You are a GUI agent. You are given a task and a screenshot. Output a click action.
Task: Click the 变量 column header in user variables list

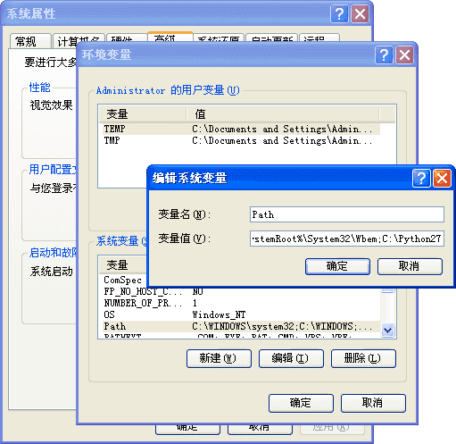[143, 113]
